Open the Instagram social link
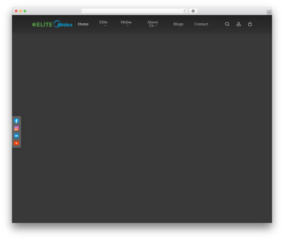284x240 pixels. click(x=16, y=128)
